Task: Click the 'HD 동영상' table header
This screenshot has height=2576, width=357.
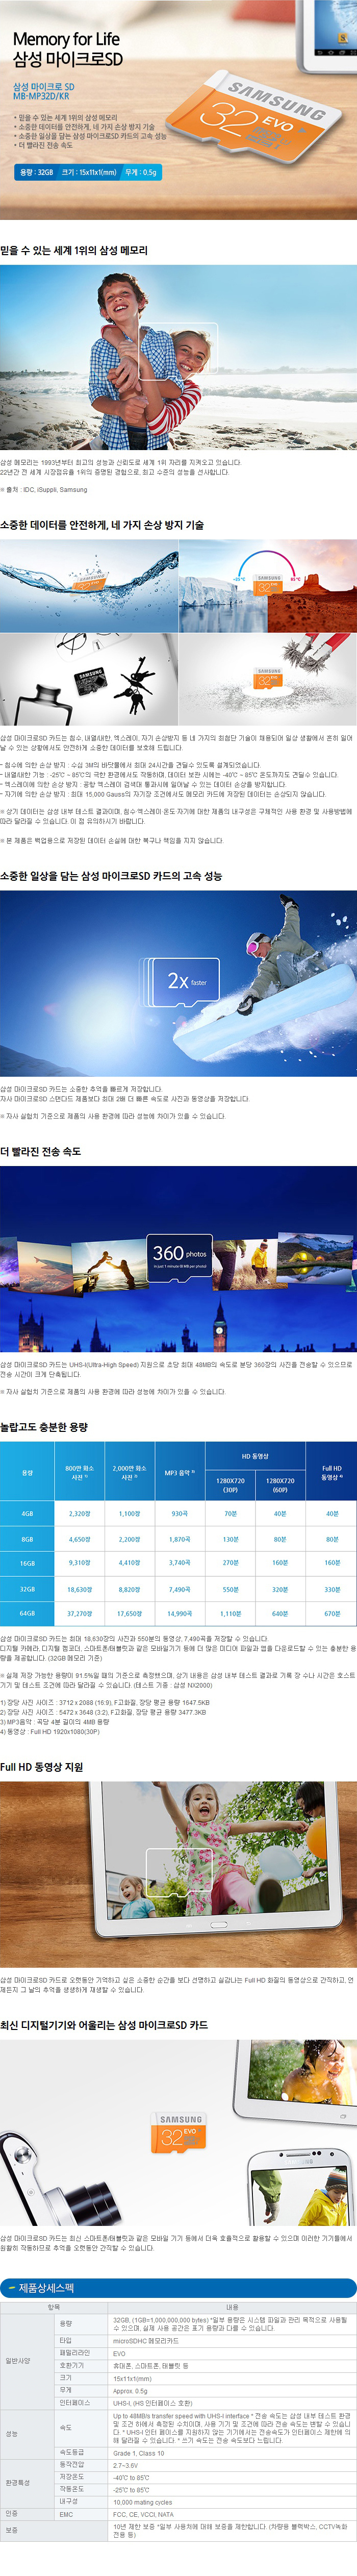Action: (x=255, y=1456)
